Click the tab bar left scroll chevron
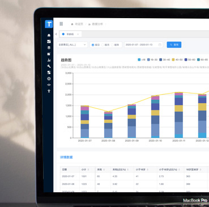Image resolution: width=209 pixels, height=207 pixels. coord(56,34)
